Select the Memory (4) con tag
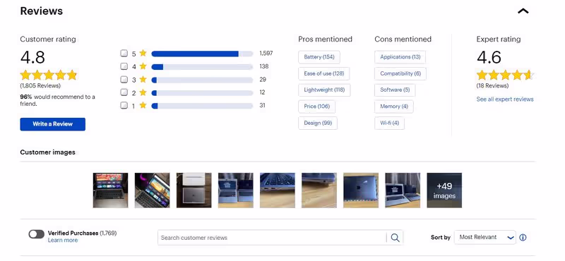This screenshot has width=565, height=261. (394, 107)
